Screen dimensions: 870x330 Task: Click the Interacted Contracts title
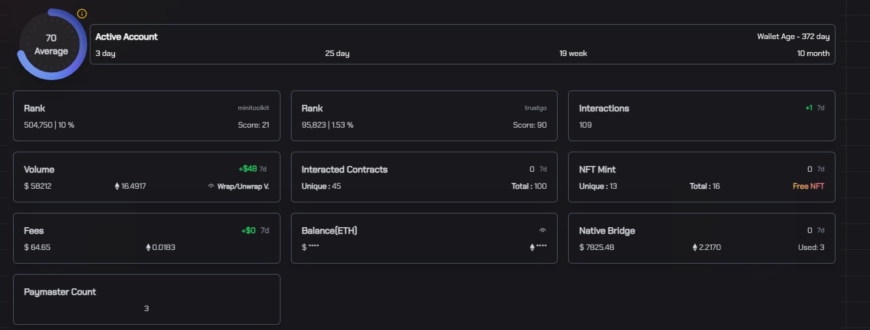coord(344,169)
